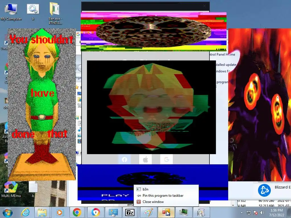This screenshot has height=218, width=291.
Task: Click the date 7/12/2022 in the tray
Action: tap(277, 215)
